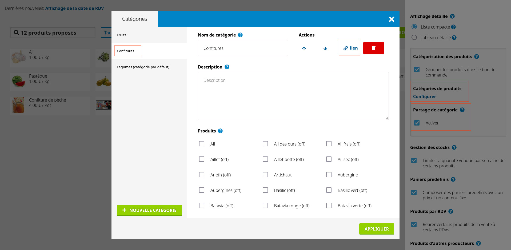The height and width of the screenshot is (250, 511).
Task: Select Fruits in the category list
Action: click(122, 35)
